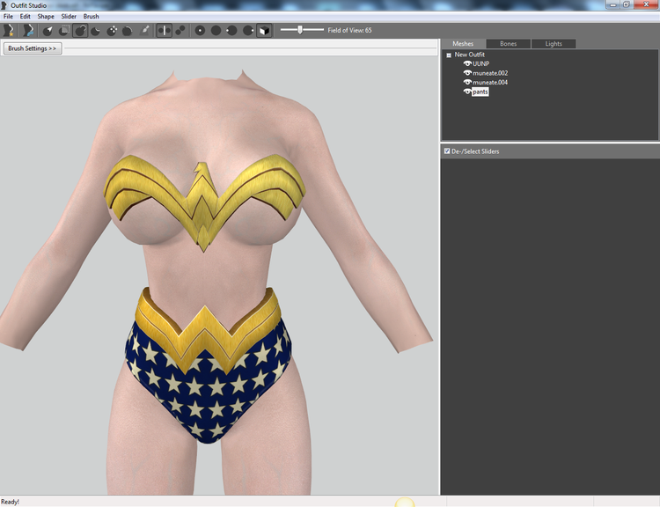Click the Field of View: 65 label
This screenshot has width=660, height=507.
349,30
